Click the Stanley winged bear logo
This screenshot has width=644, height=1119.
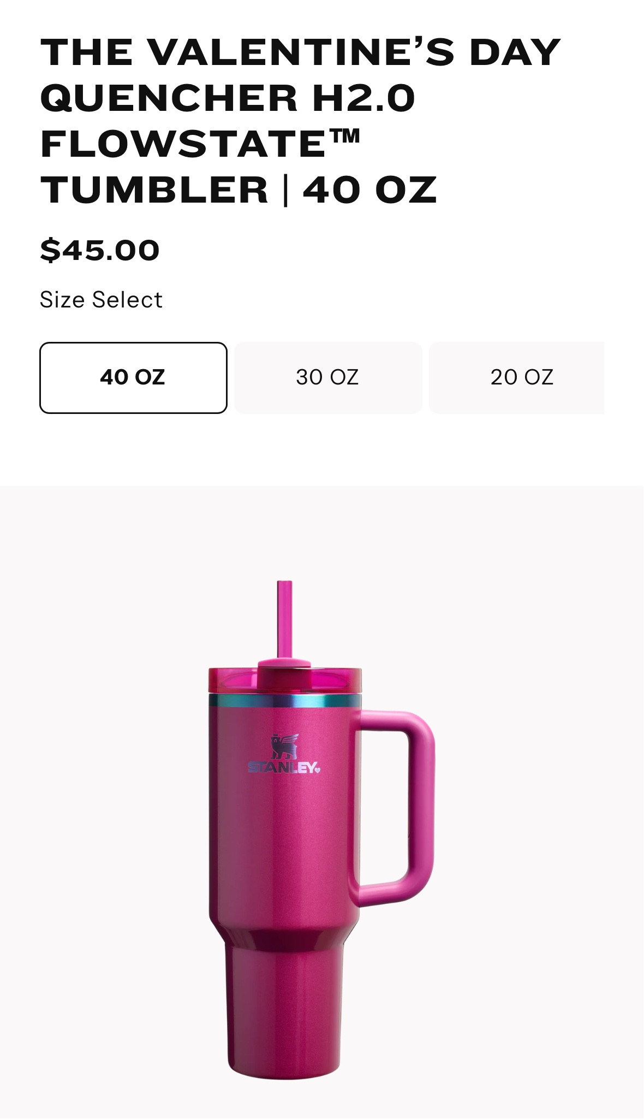[284, 746]
